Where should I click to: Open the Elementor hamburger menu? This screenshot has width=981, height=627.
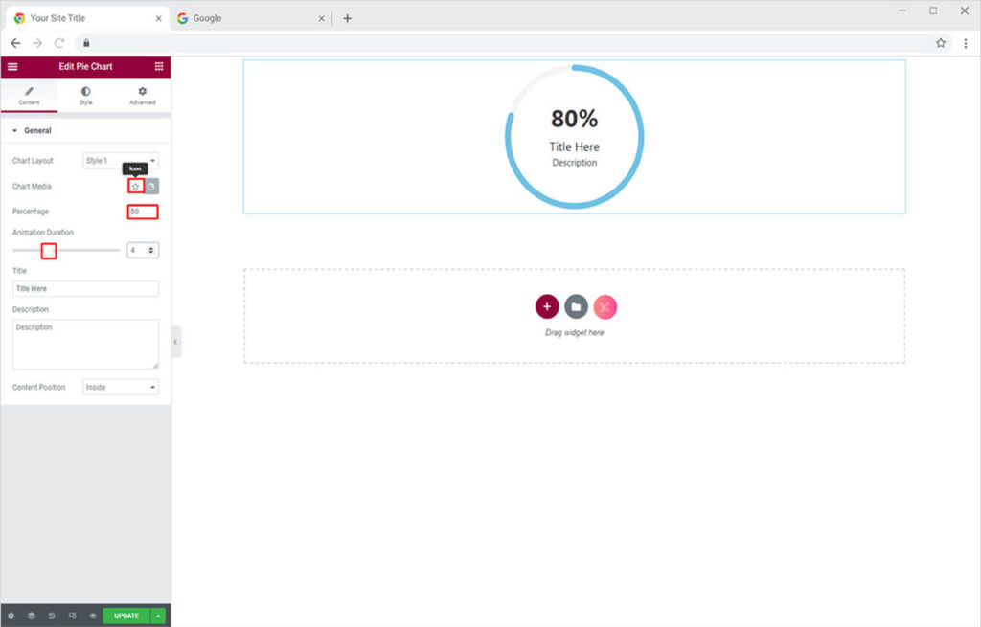pyautogui.click(x=12, y=67)
